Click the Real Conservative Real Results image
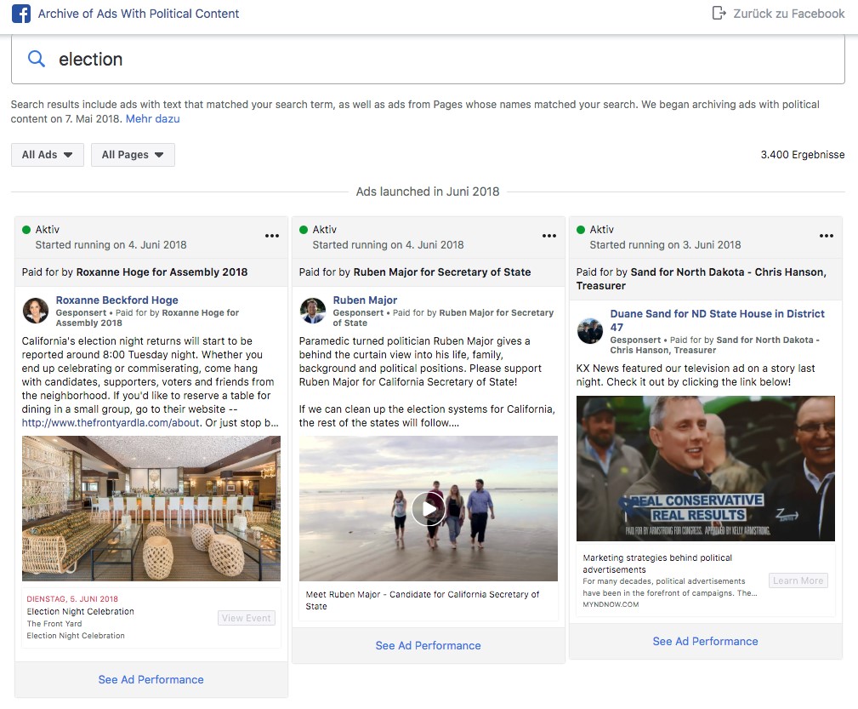858x709 pixels. tap(705, 468)
